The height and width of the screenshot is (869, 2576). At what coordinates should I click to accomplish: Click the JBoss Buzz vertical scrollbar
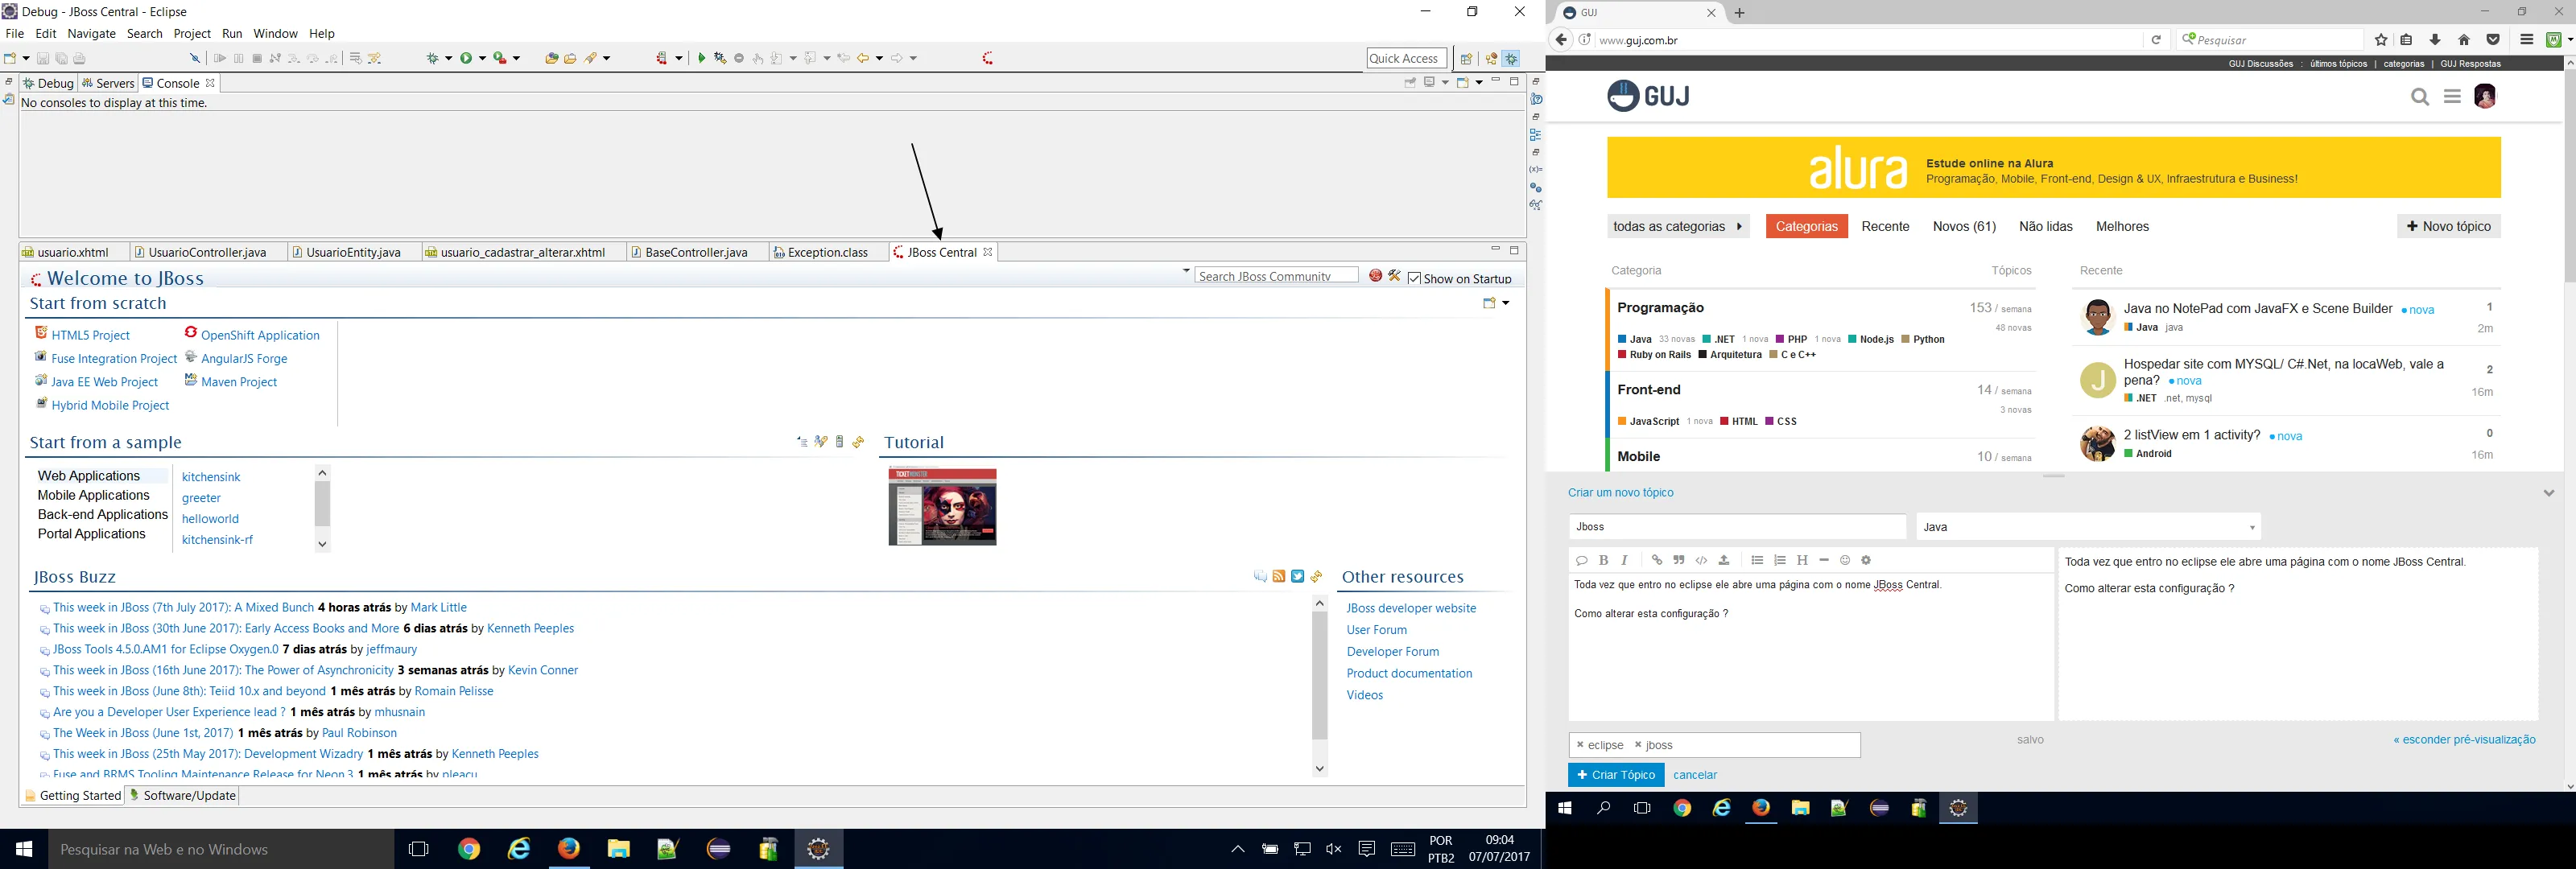(1319, 676)
